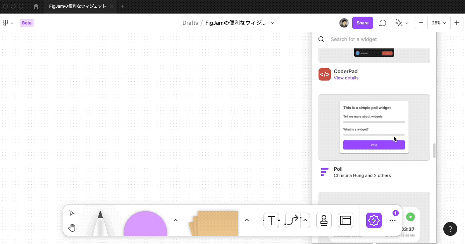Select the text tool
The image size is (465, 244).
tap(271, 220)
